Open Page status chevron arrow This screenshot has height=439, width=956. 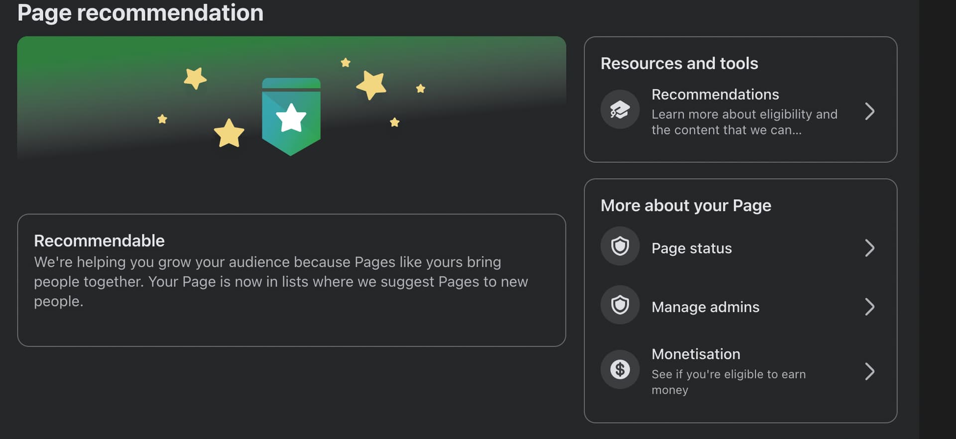coord(869,248)
